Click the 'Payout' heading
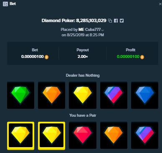The height and width of the screenshot is (153, 162). 83,50
